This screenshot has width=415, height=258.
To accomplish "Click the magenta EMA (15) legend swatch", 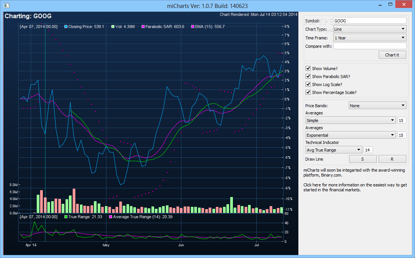I will pos(193,27).
